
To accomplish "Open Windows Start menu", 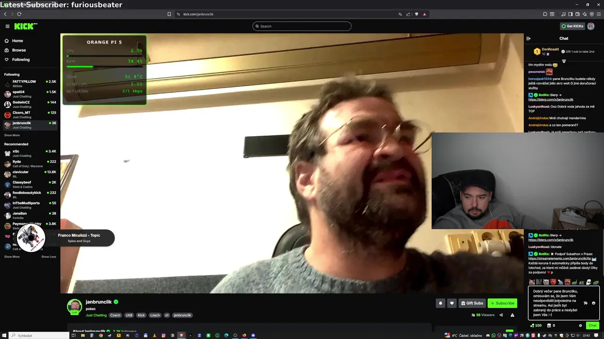I will point(5,335).
